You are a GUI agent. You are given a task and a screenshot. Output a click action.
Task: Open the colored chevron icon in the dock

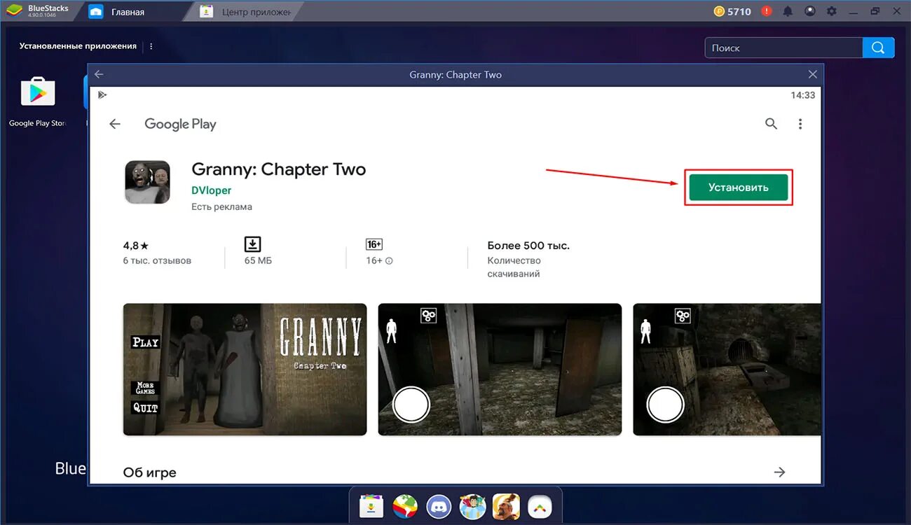pos(540,506)
